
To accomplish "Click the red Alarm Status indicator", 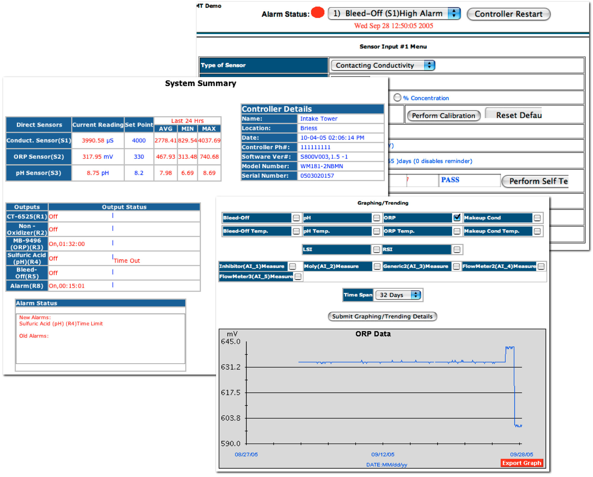I will pyautogui.click(x=318, y=13).
